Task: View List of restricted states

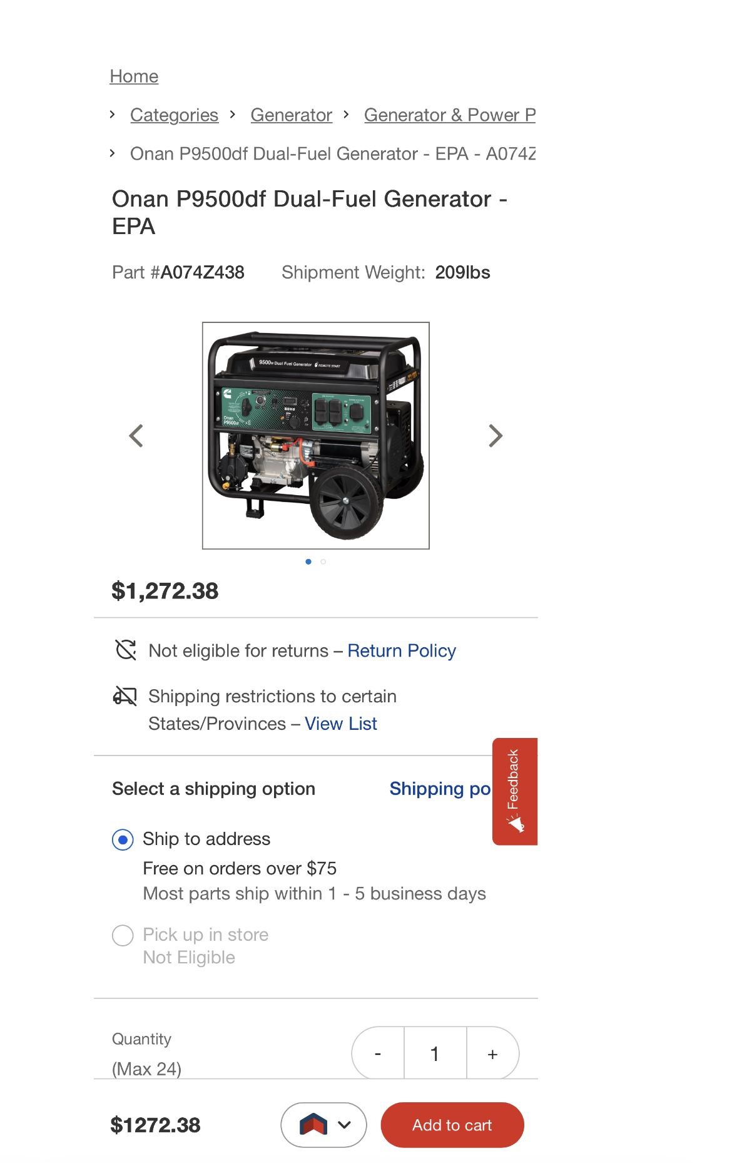Action: pyautogui.click(x=341, y=724)
